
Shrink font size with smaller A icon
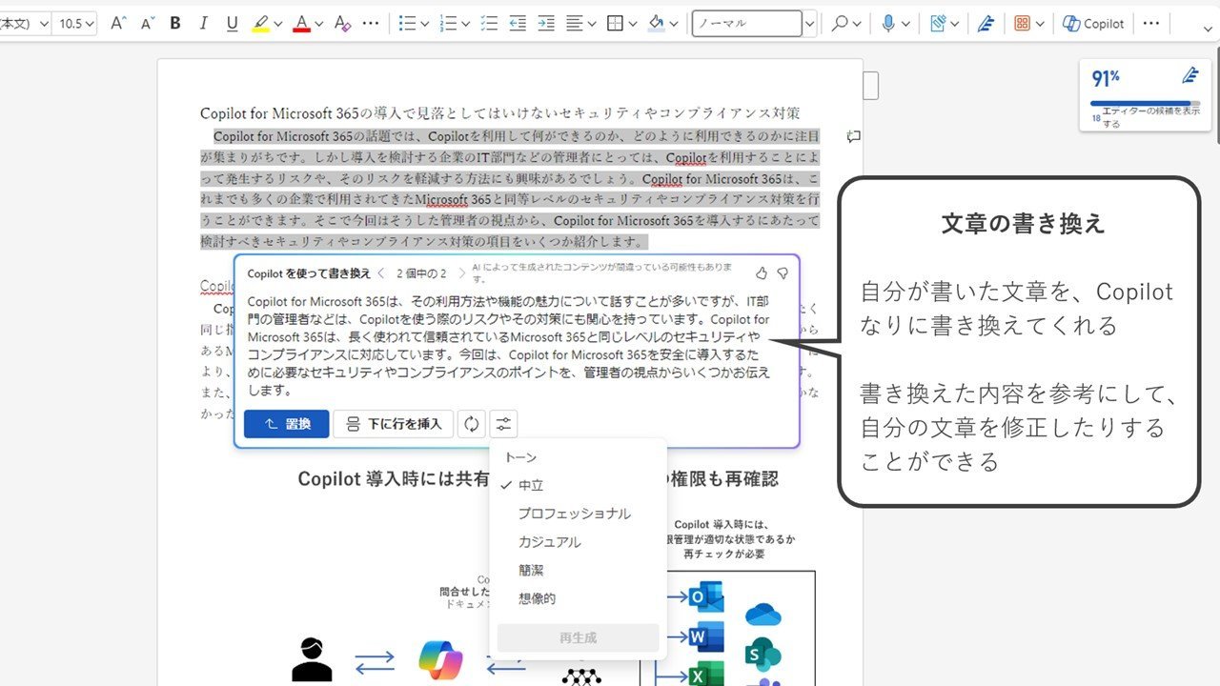[147, 23]
